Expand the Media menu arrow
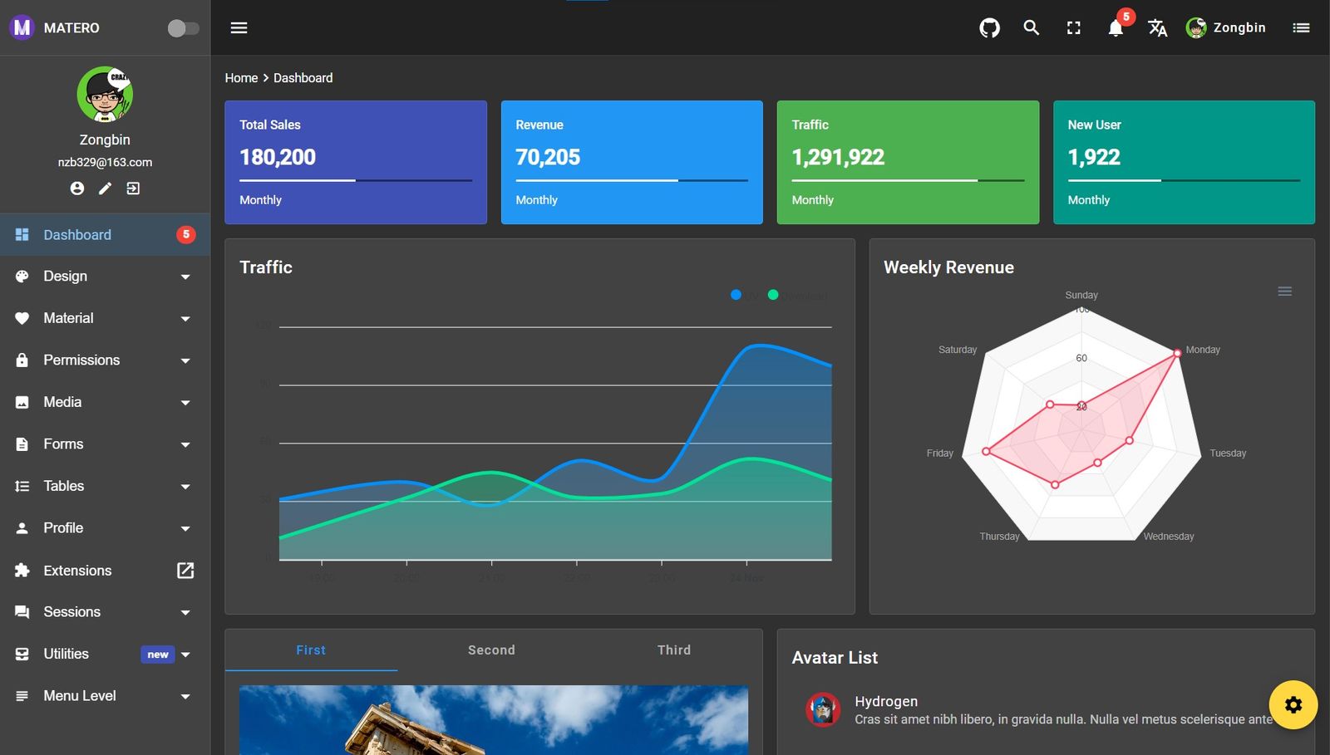Screen dimensions: 1330x755 (185, 403)
